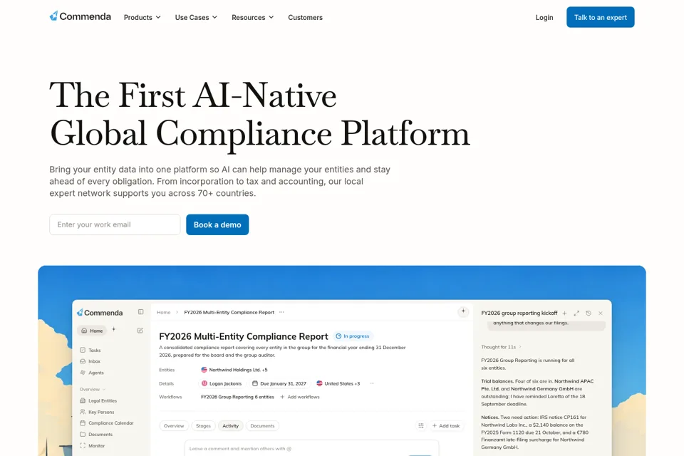Click the In progress status badge text
684x456 pixels.
pos(356,336)
